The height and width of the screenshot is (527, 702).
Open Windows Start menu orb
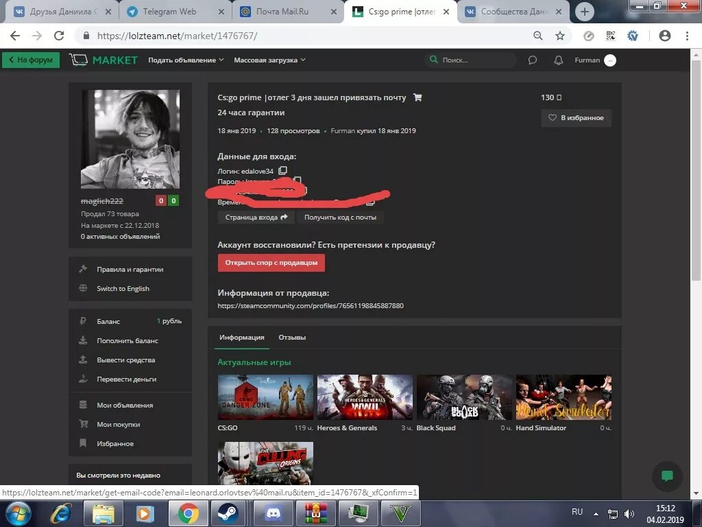pyautogui.click(x=18, y=513)
